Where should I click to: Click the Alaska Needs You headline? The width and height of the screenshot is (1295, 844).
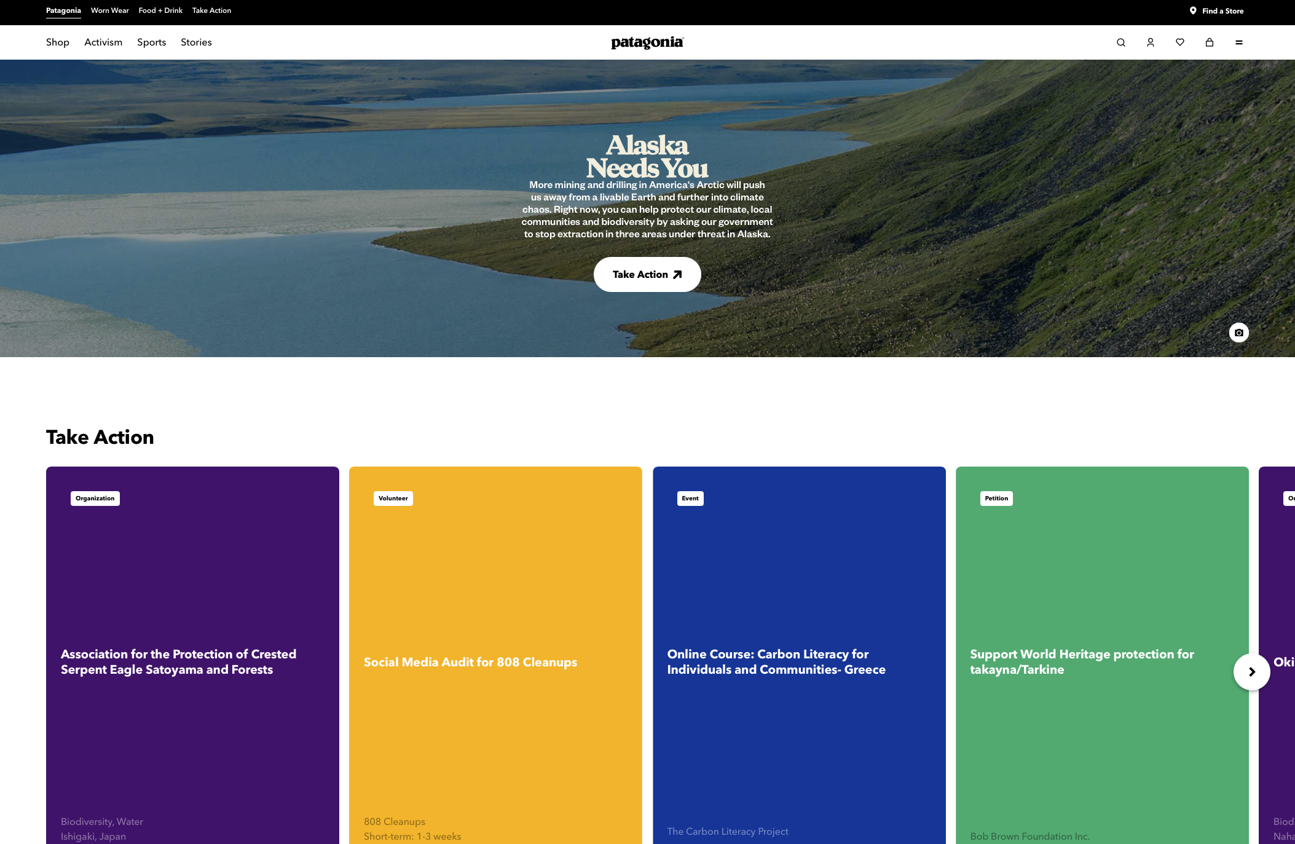pyautogui.click(x=647, y=157)
